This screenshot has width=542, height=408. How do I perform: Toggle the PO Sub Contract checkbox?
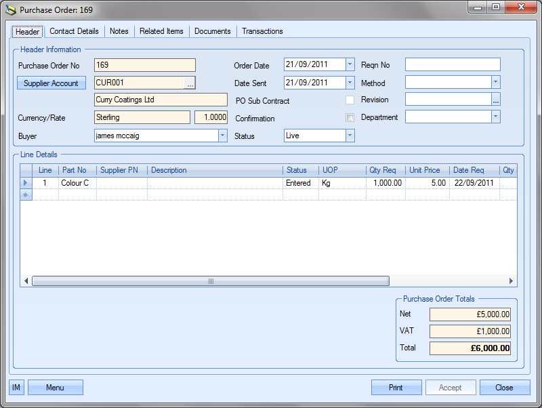(350, 100)
